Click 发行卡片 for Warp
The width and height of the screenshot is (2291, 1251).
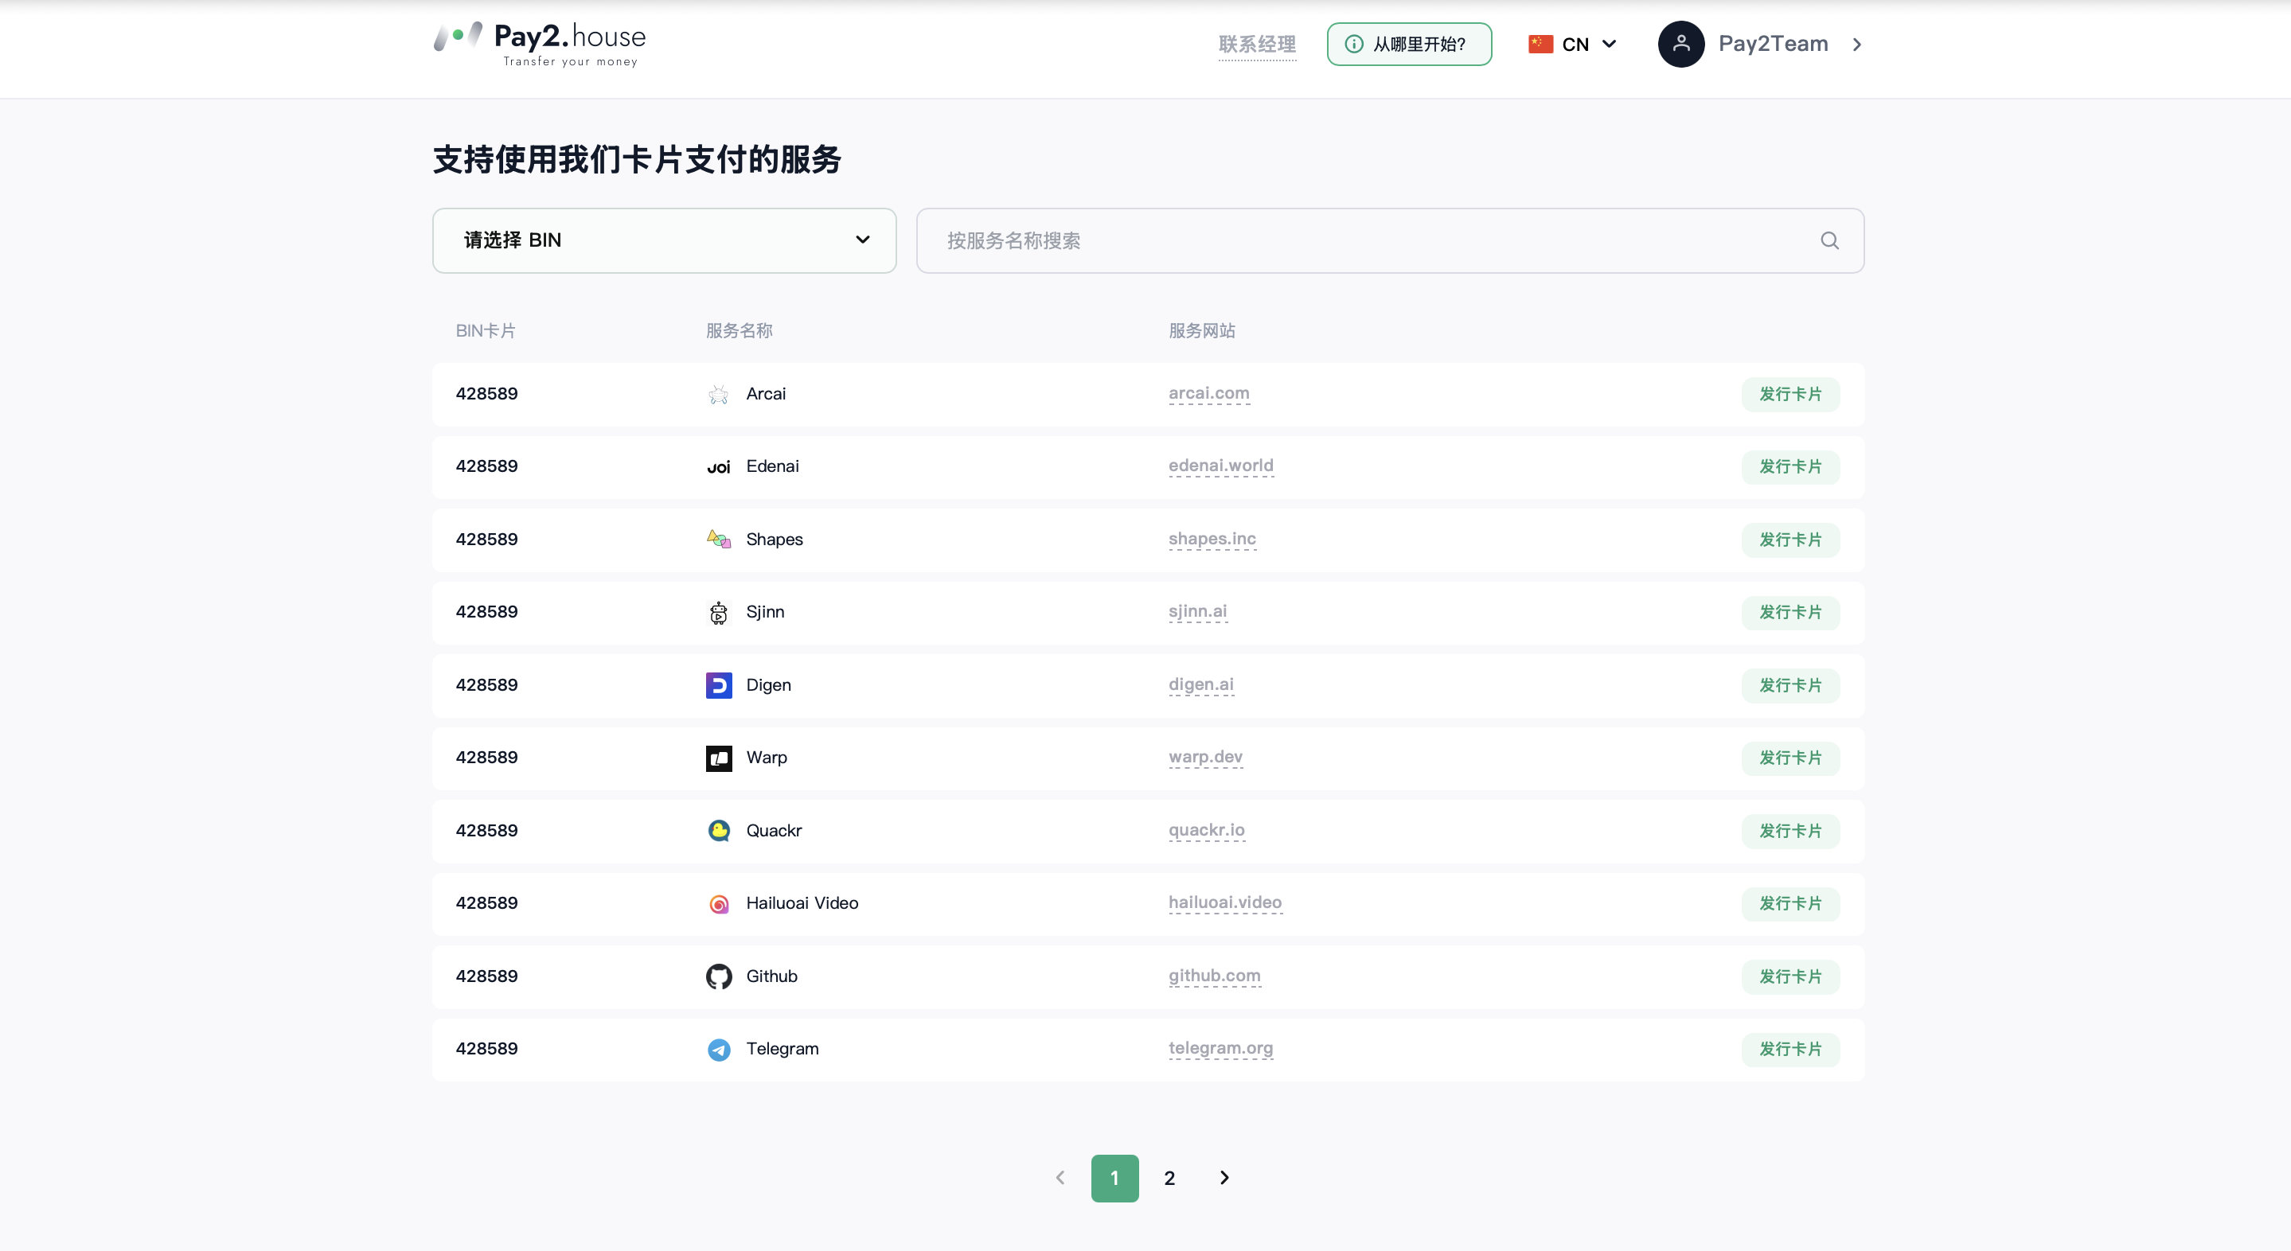[1790, 758]
